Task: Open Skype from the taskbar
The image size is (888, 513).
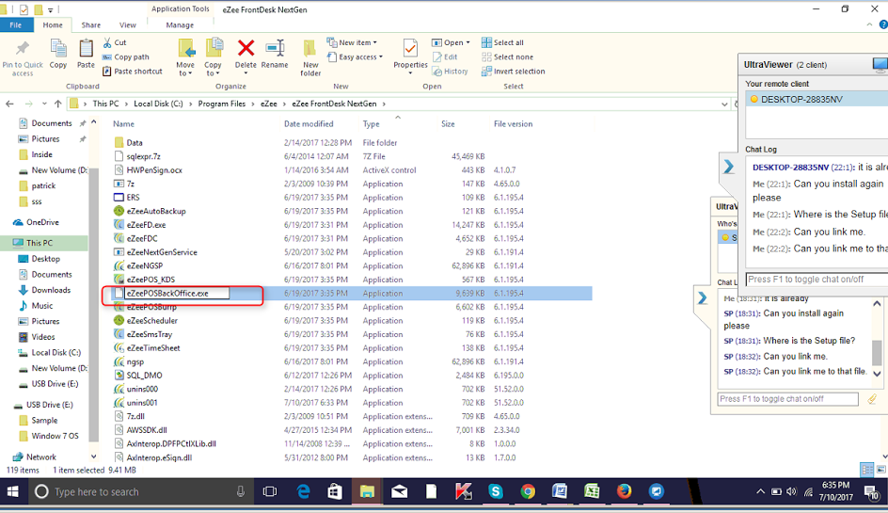Action: click(496, 491)
